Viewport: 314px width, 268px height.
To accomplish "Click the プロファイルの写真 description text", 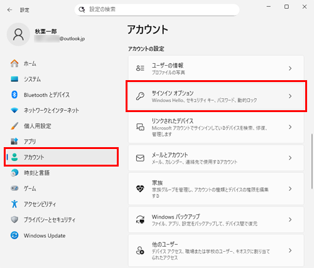I will (168, 73).
